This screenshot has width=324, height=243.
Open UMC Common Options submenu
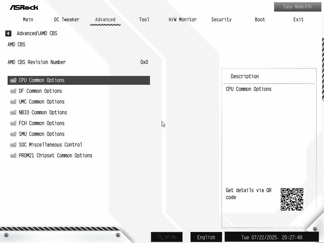click(x=79, y=102)
